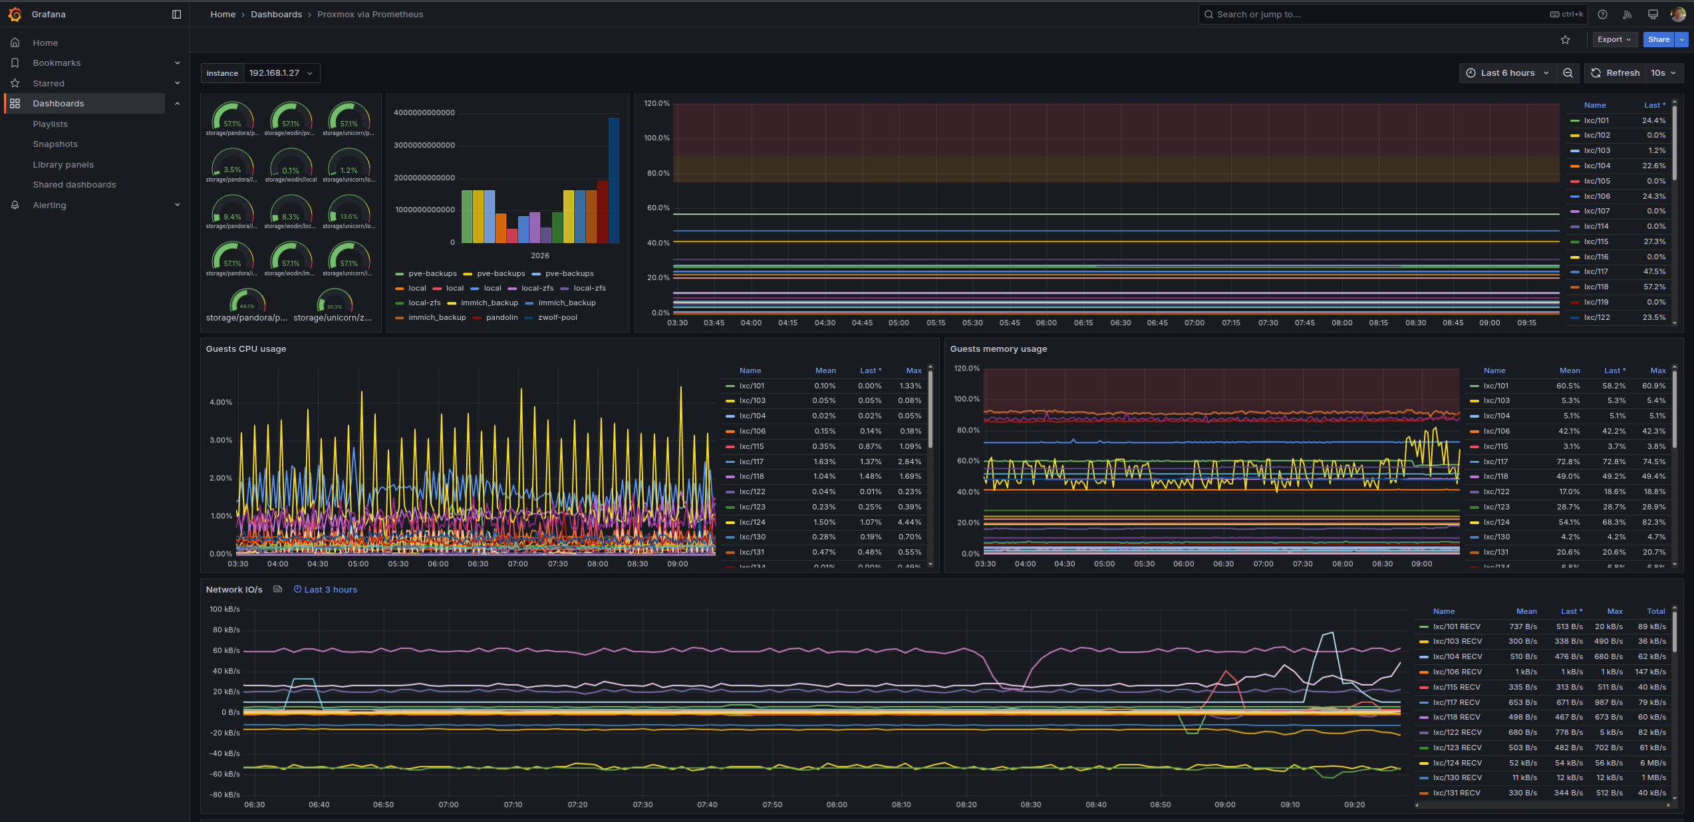This screenshot has height=822, width=1694.
Task: Collapse the Dashboards sidebar section
Action: pyautogui.click(x=178, y=103)
